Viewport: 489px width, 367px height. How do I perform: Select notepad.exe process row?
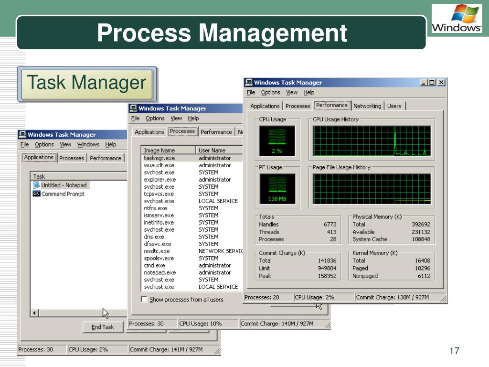pos(192,273)
